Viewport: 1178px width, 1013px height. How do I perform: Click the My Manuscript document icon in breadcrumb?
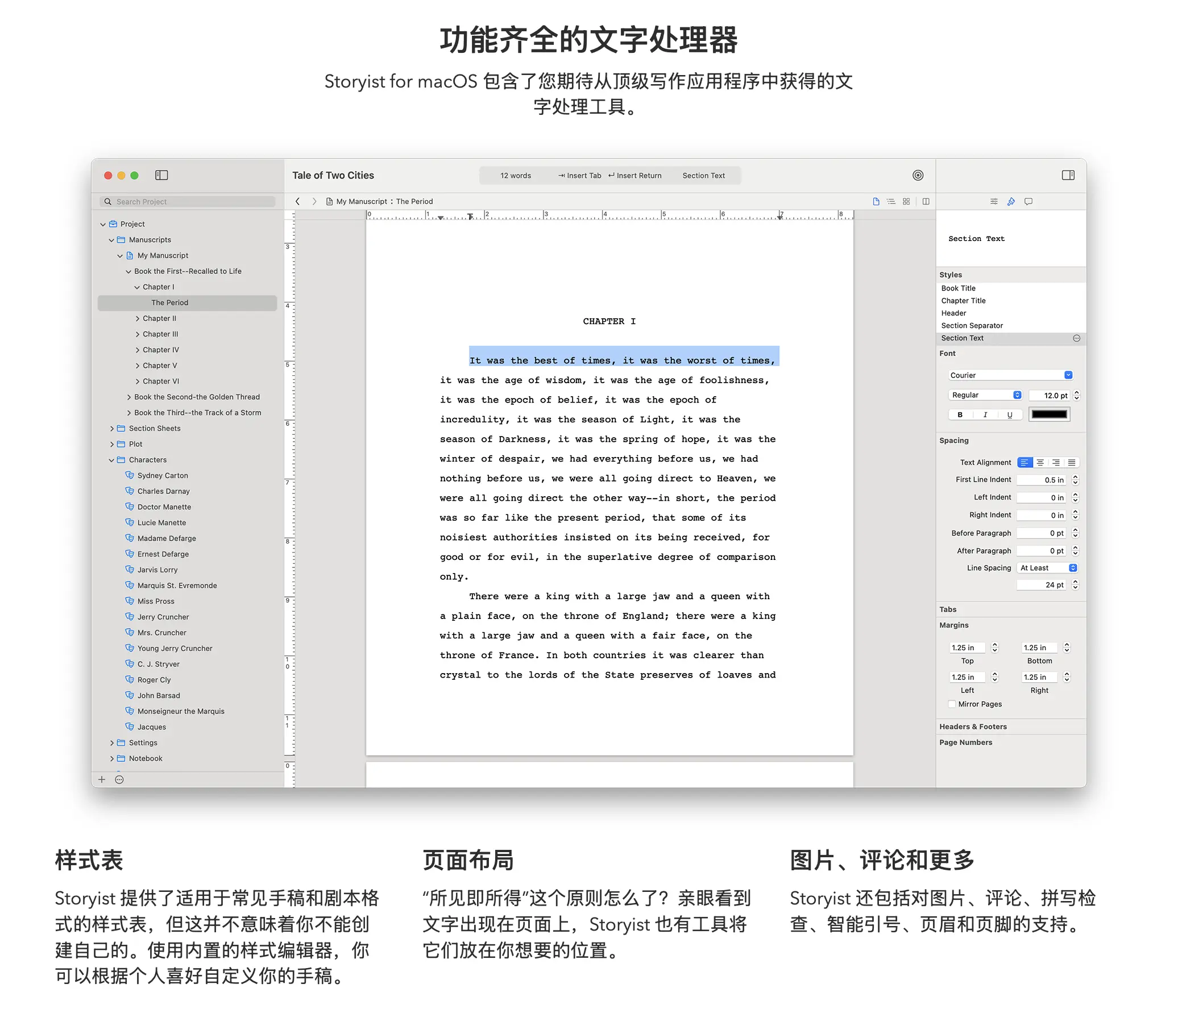[329, 201]
